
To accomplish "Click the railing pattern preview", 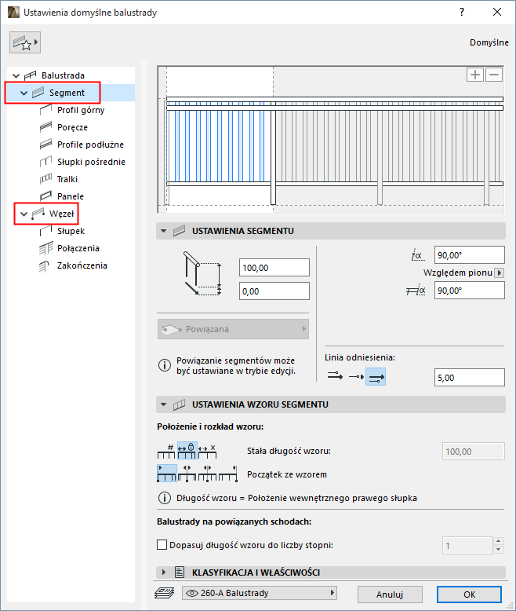I will pos(331,140).
